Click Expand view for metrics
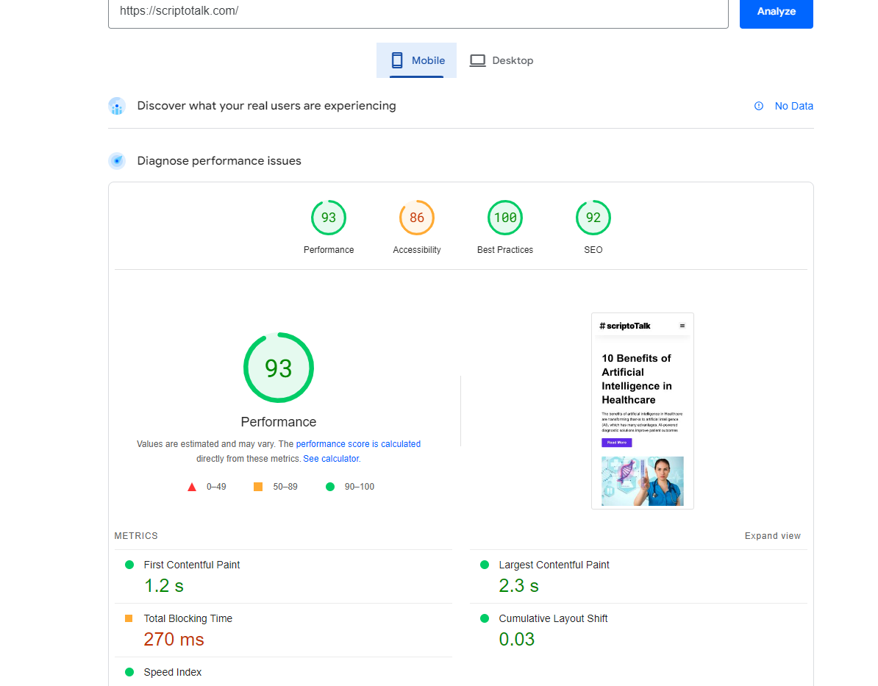878x686 pixels. [772, 535]
